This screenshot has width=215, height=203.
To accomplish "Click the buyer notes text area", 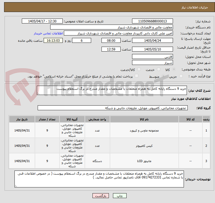I will (x=99, y=179).
